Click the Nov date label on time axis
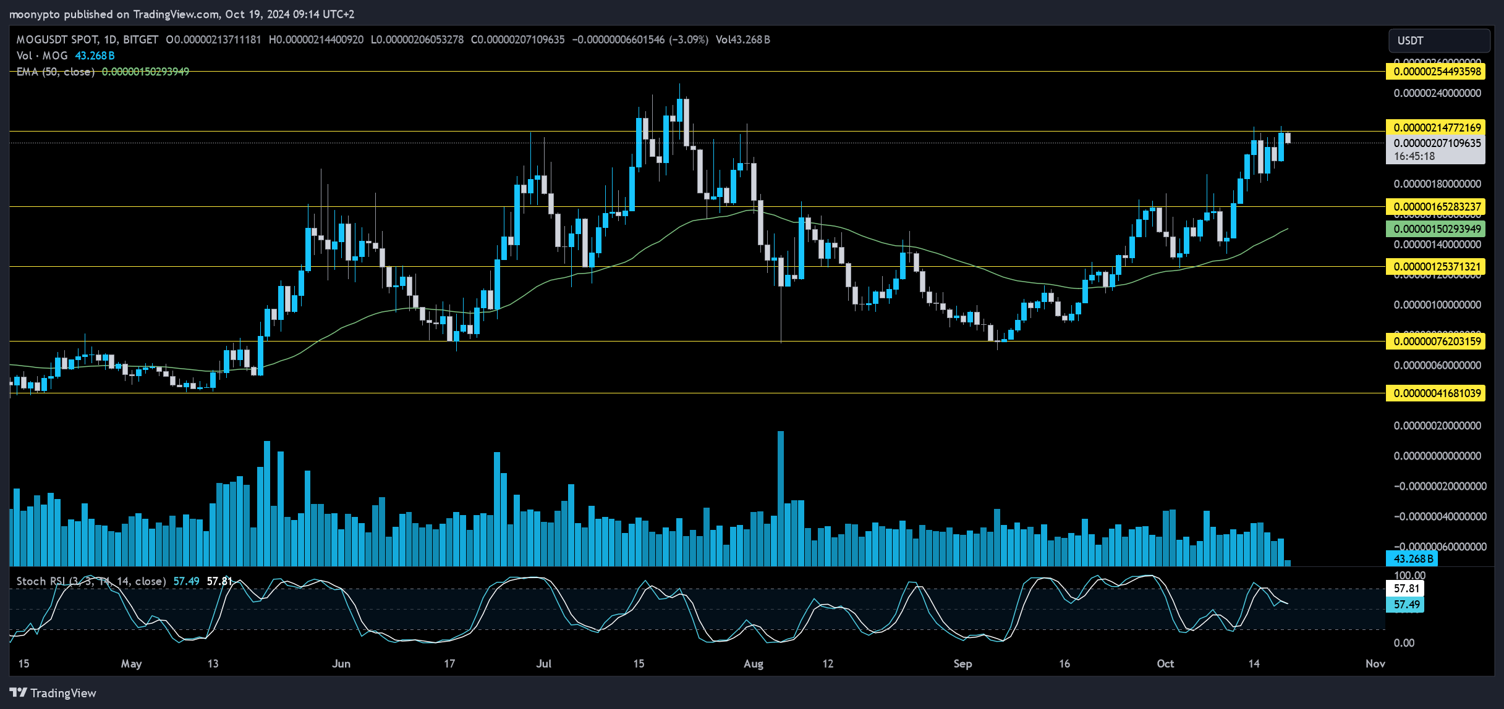The height and width of the screenshot is (709, 1504). 1375,663
